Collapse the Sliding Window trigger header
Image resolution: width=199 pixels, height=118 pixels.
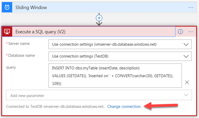point(88,7)
